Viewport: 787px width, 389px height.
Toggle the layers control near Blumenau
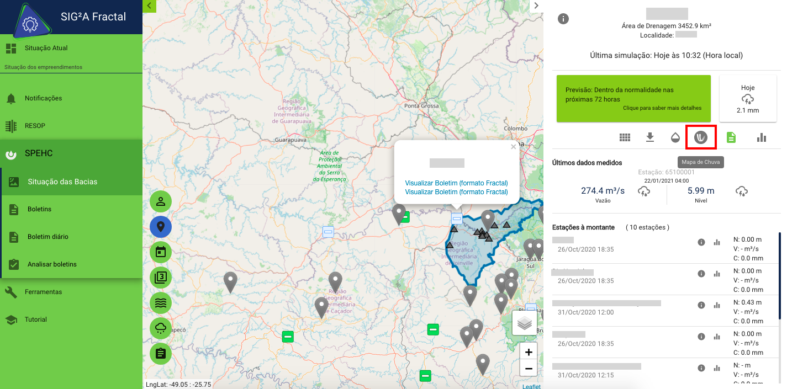[524, 323]
